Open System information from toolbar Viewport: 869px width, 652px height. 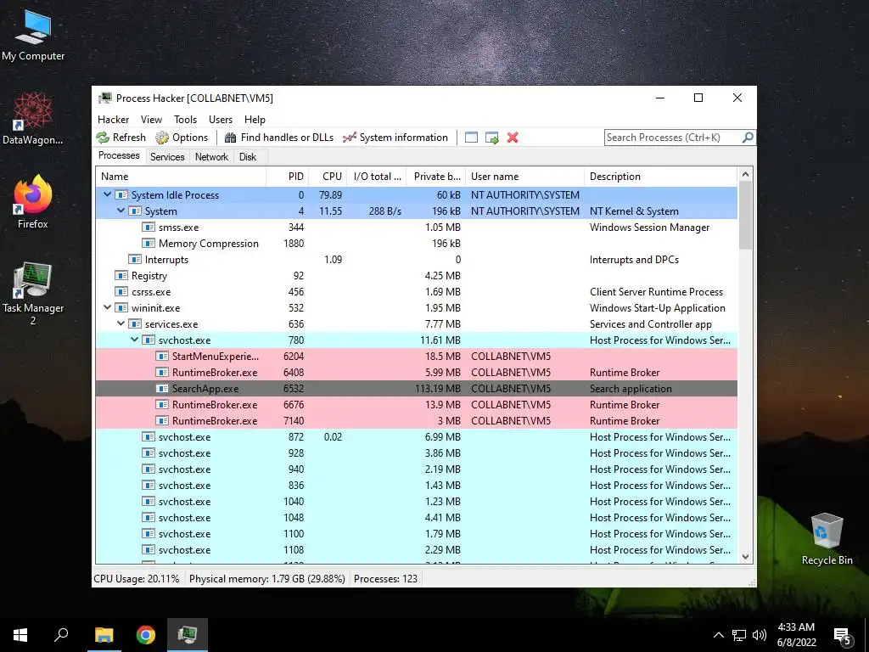pos(395,138)
